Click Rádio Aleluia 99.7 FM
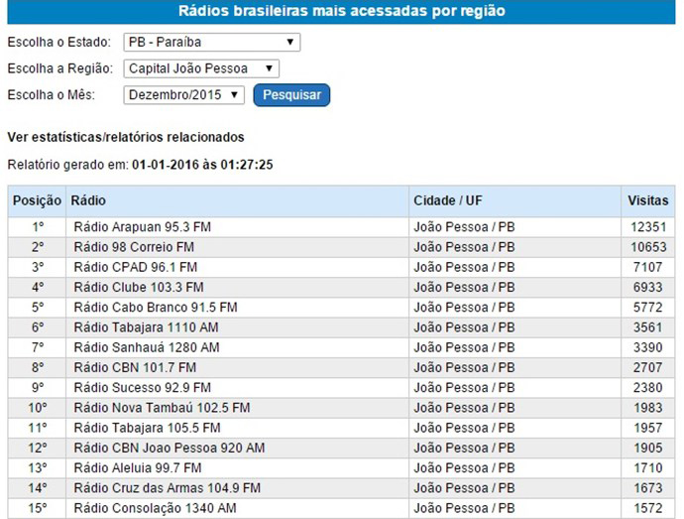 click(x=138, y=468)
